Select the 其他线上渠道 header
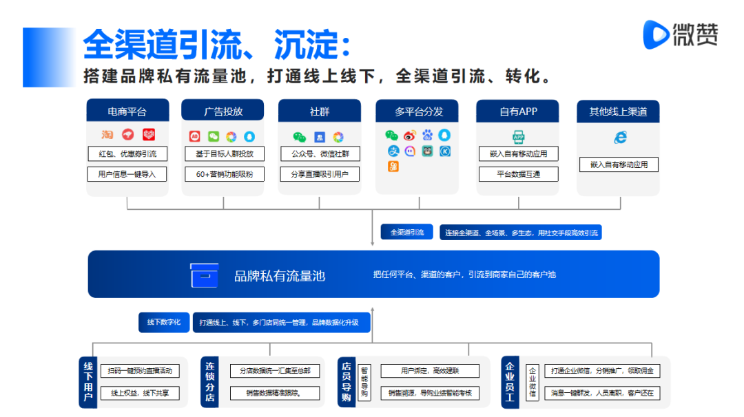Viewport: 744px width, 417px height. 618,111
